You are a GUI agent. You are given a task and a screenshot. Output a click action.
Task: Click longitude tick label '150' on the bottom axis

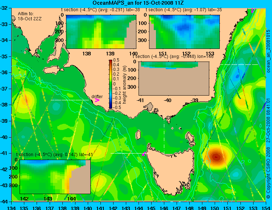click(215, 208)
